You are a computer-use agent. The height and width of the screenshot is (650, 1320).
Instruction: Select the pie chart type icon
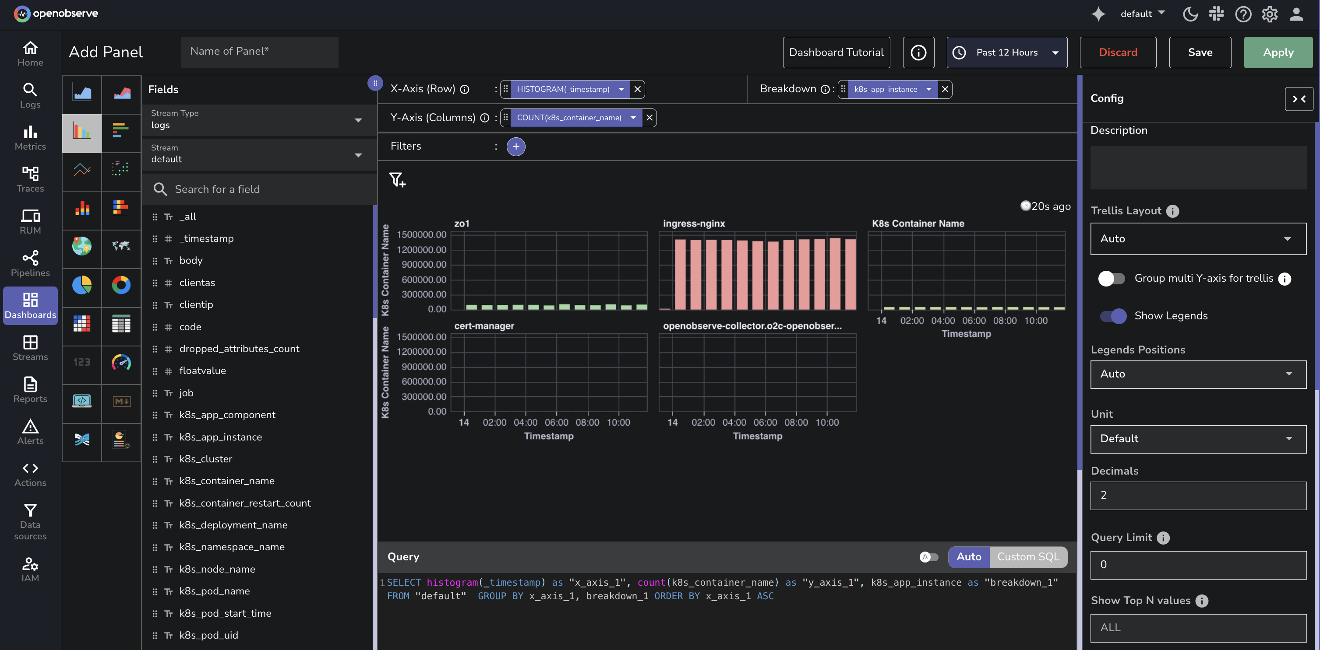point(81,285)
